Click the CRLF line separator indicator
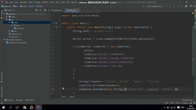This screenshot has height=110, width=196. [x=172, y=103]
